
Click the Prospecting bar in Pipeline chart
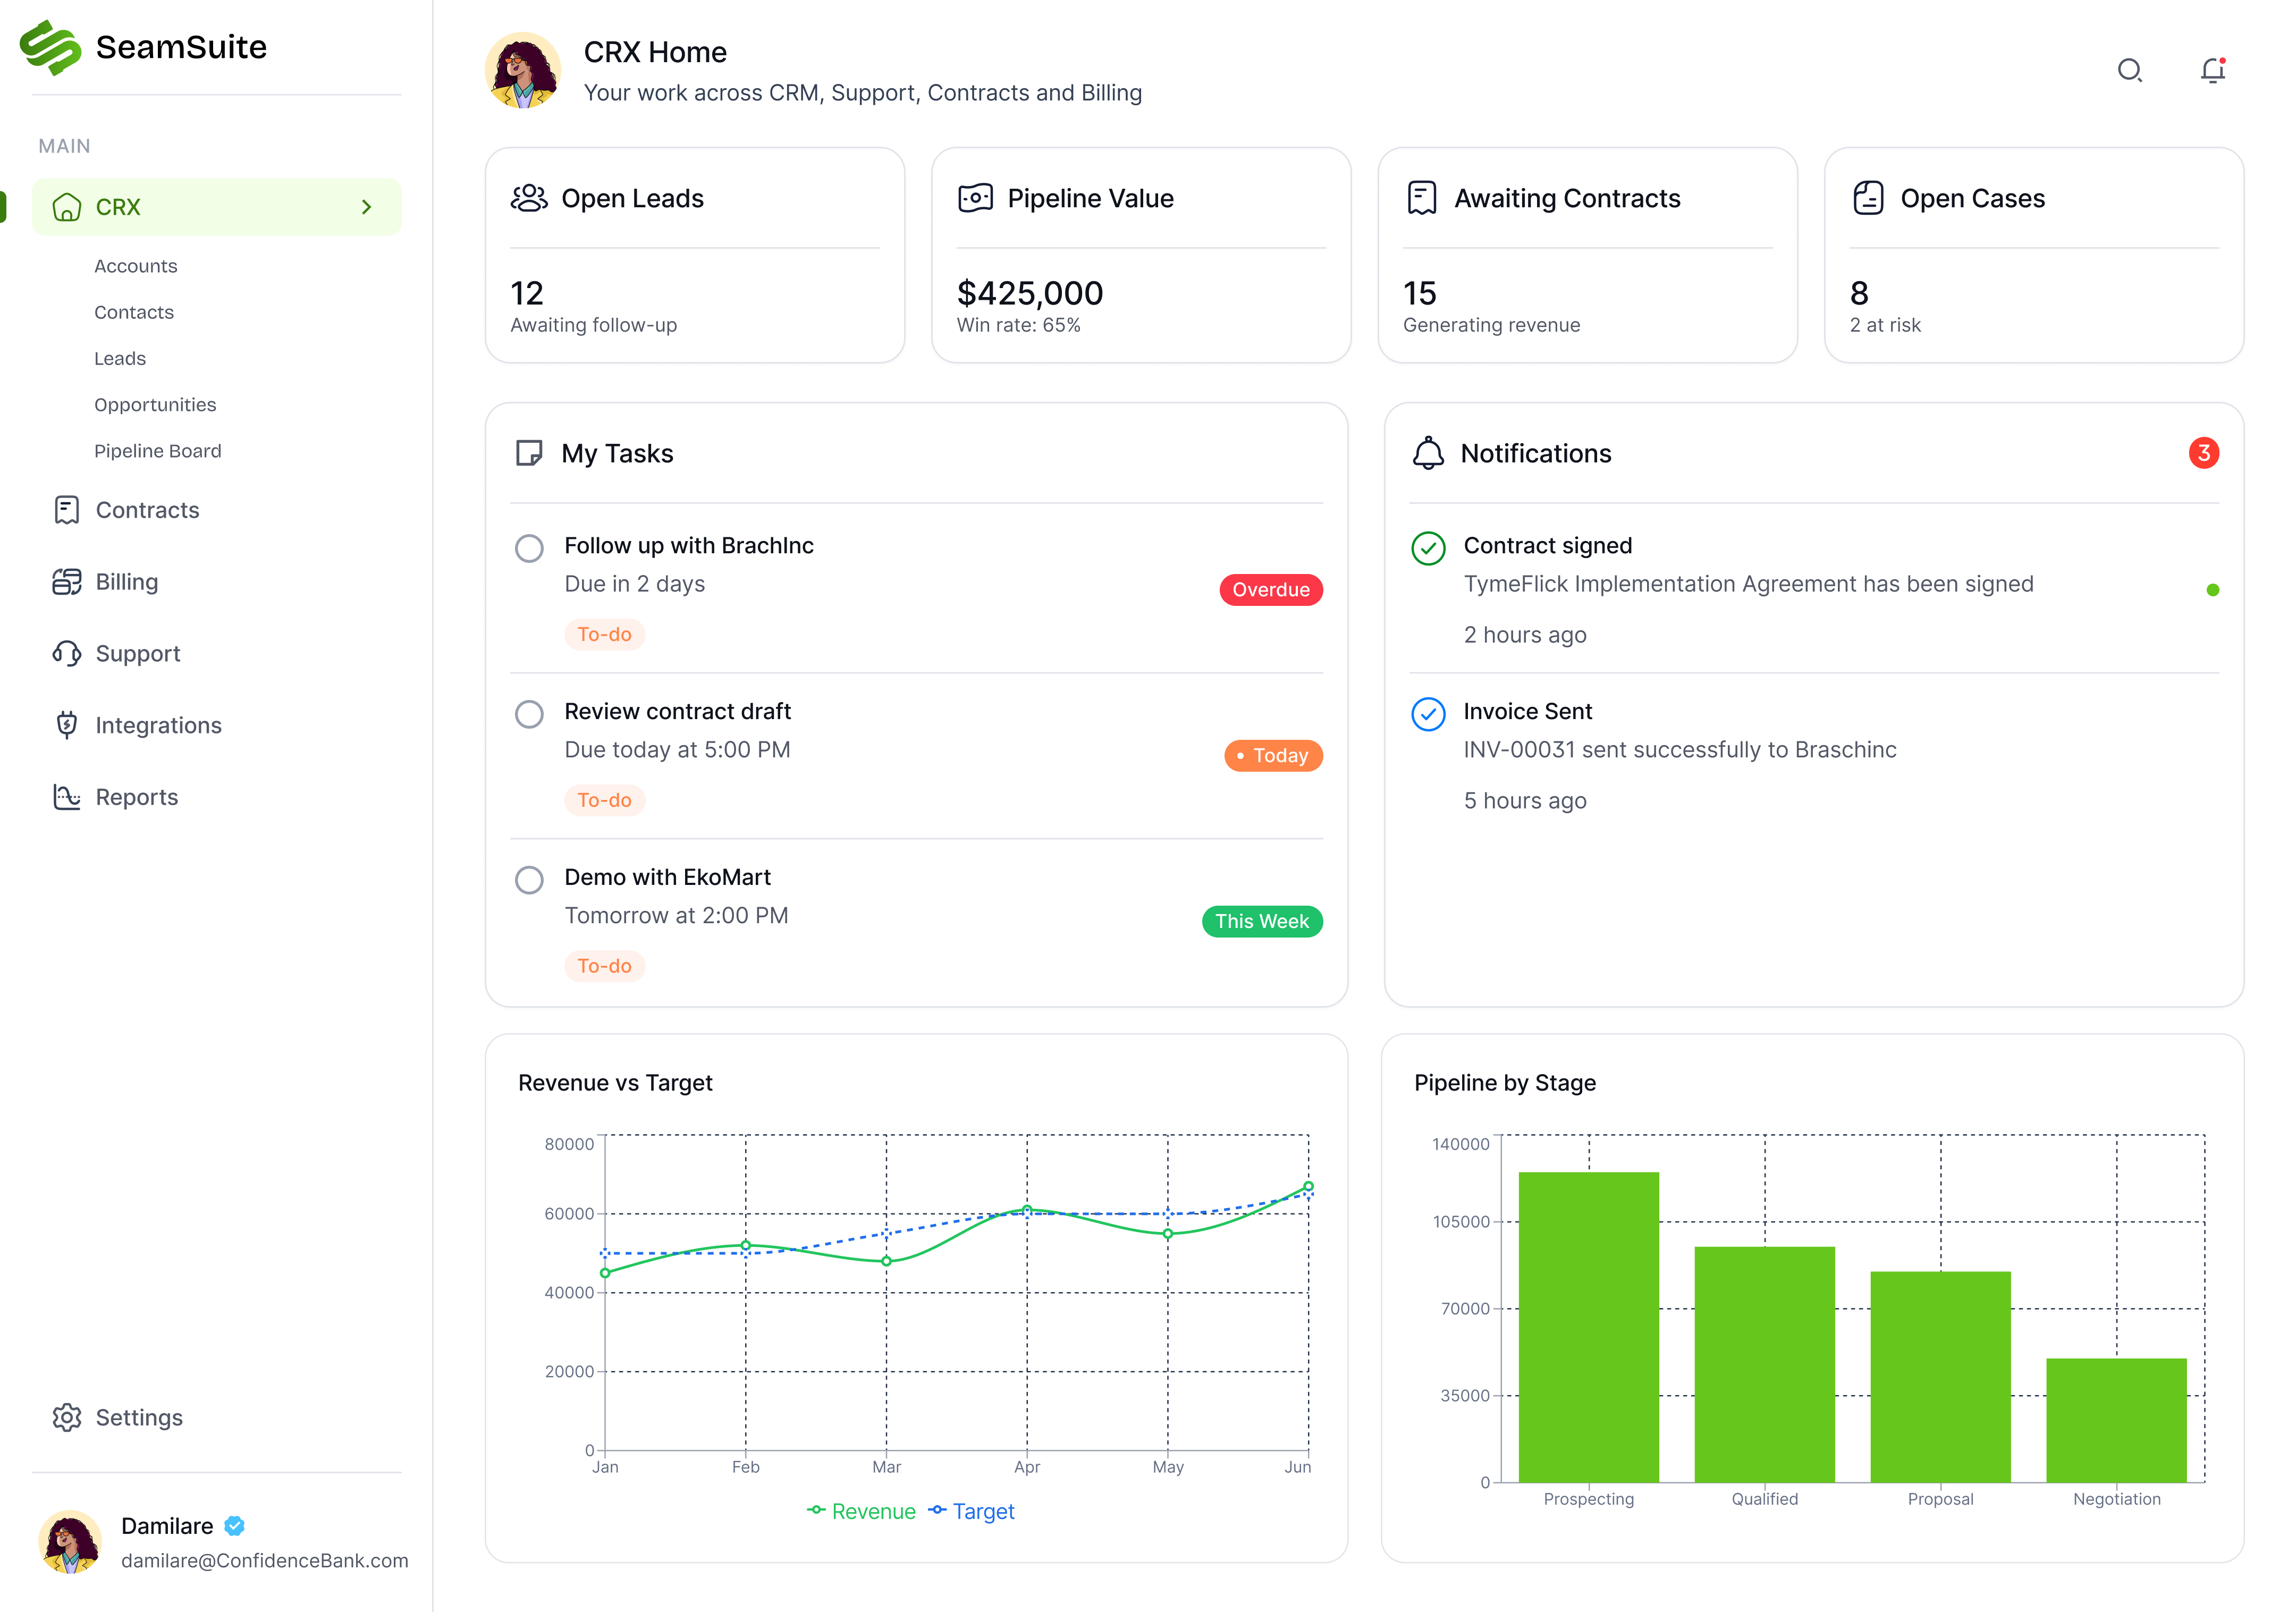[x=1589, y=1327]
